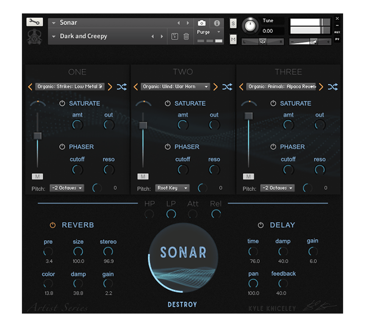Click the Tune value field 0.00
The image size is (365, 327).
click(x=273, y=31)
